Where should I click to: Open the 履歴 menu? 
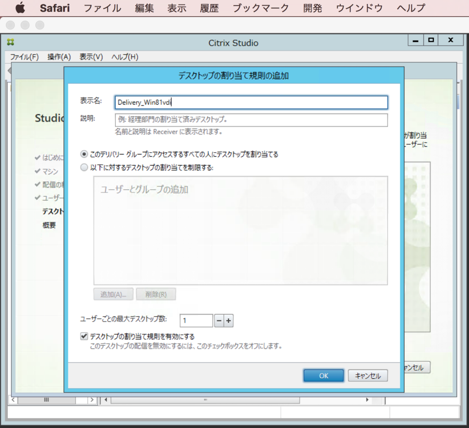tap(209, 8)
